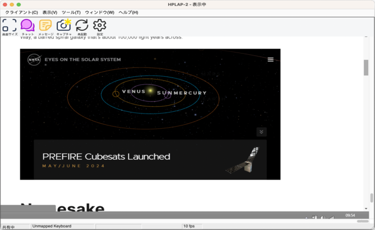The image size is (375, 230).
Task: Click the PREFIRE Cubesats Launched headline
Action: click(106, 157)
